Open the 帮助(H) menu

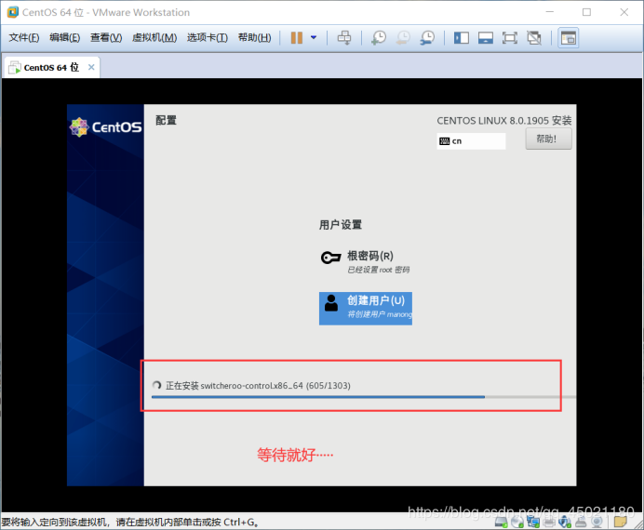point(254,38)
